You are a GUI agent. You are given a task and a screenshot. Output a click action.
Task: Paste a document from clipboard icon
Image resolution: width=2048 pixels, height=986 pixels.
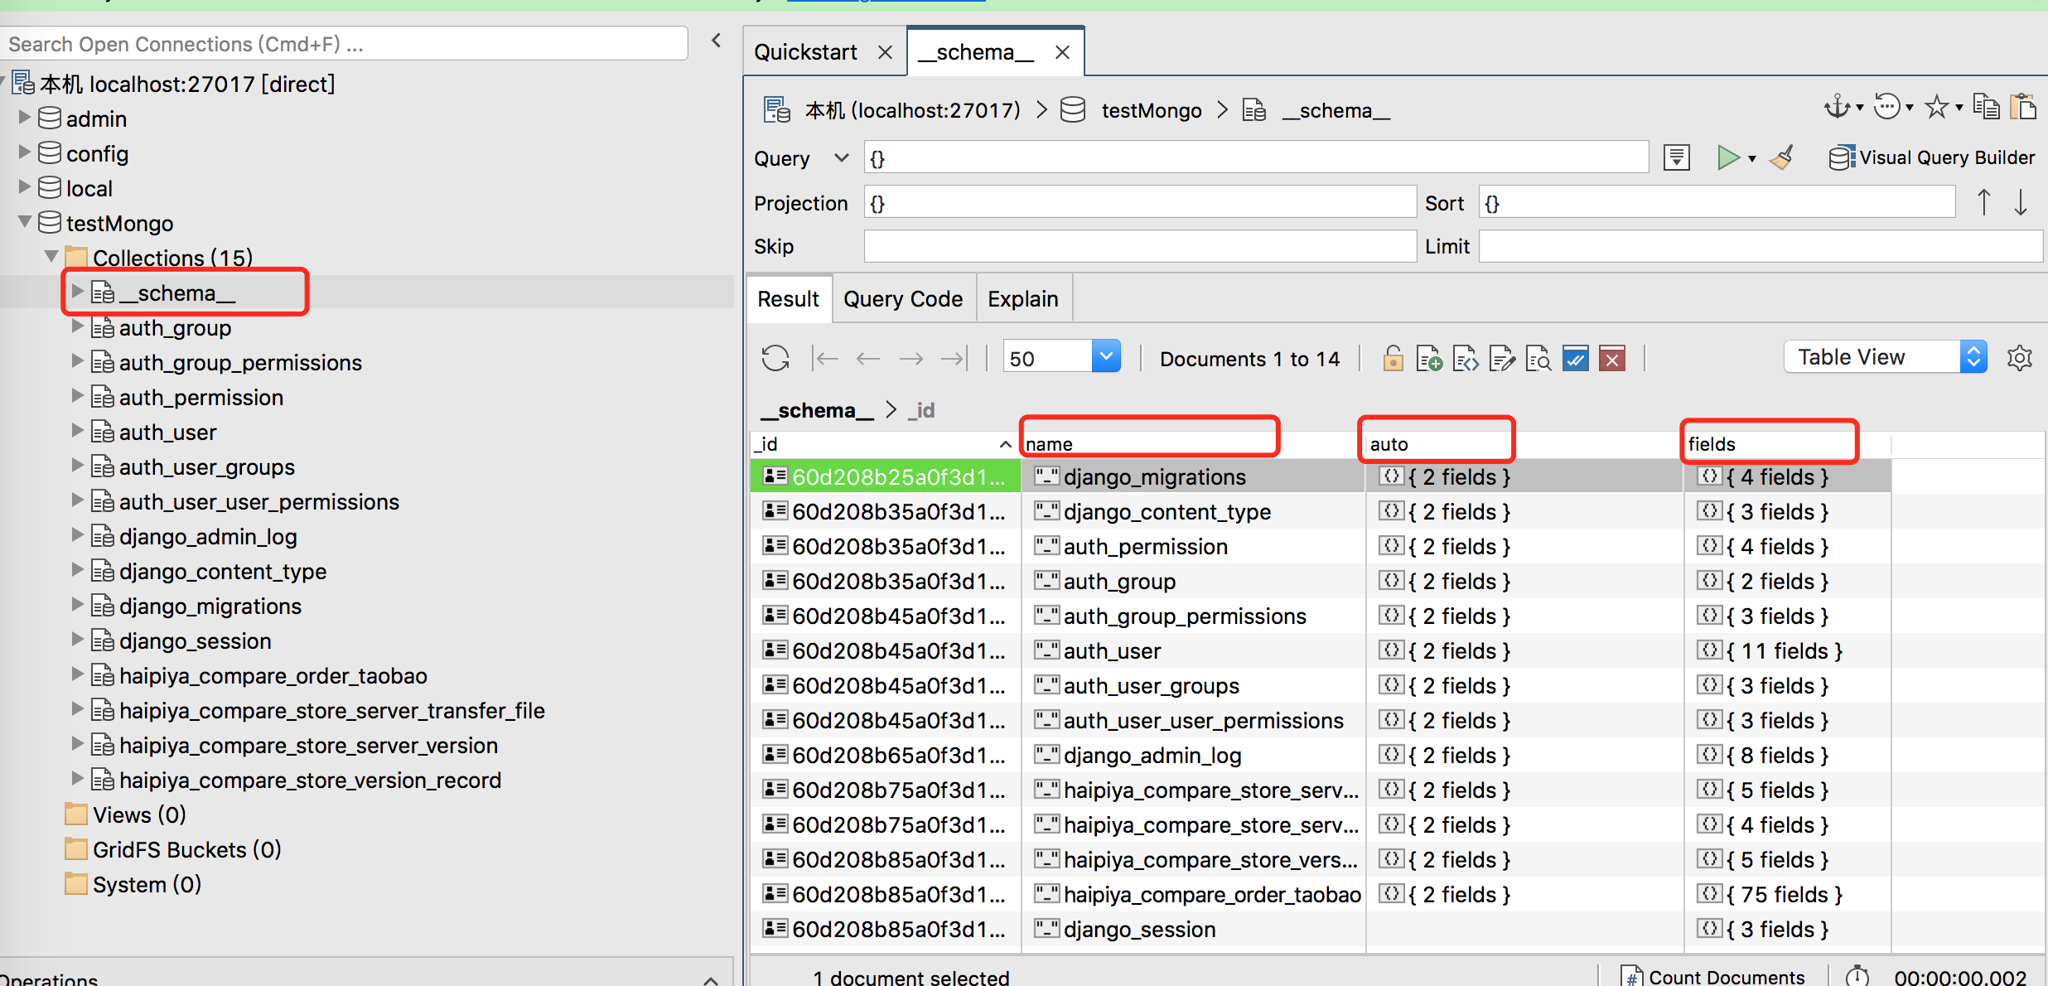click(2026, 106)
